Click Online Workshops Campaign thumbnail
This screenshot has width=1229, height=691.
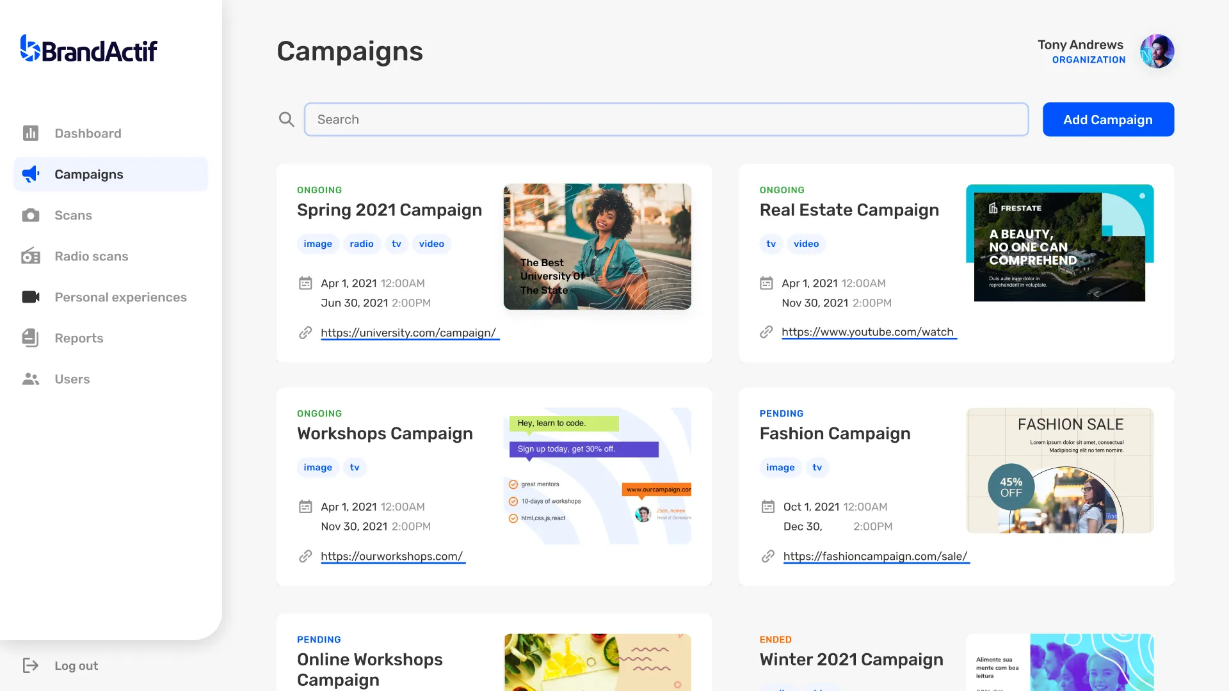click(x=597, y=662)
